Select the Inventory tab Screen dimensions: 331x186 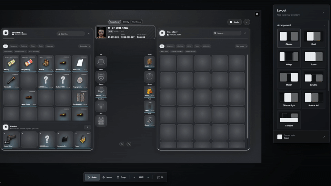pyautogui.click(x=114, y=22)
